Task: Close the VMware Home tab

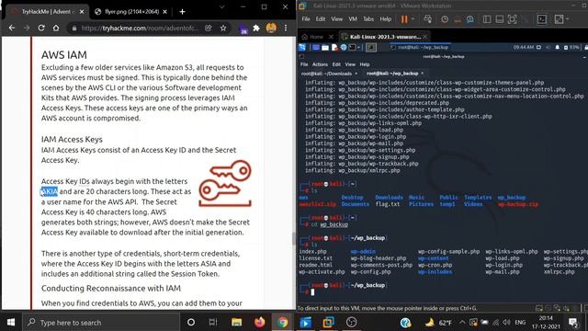Action: (x=331, y=37)
